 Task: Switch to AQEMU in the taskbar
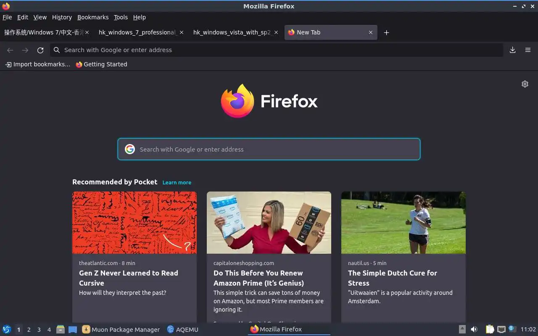pos(182,329)
